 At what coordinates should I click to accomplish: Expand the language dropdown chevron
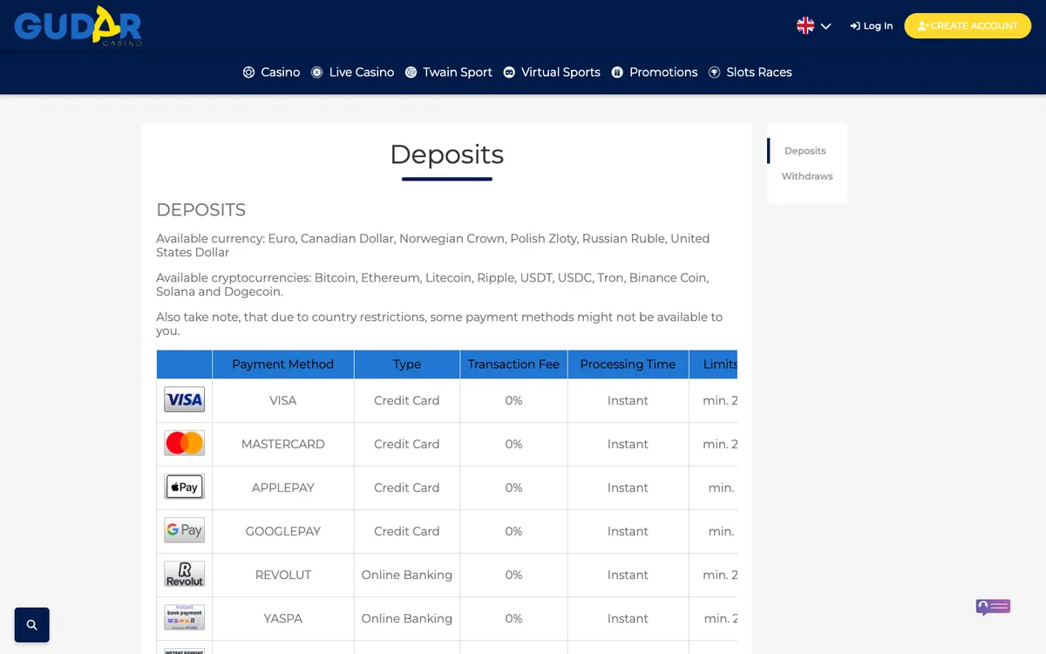coord(826,26)
